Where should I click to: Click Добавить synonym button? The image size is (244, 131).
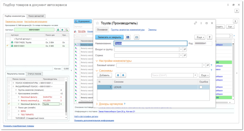tap(104, 75)
